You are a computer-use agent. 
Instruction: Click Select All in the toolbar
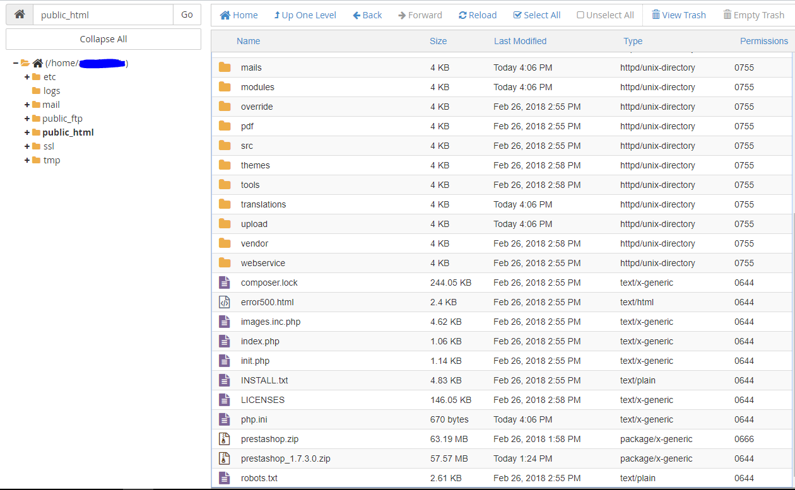[537, 15]
